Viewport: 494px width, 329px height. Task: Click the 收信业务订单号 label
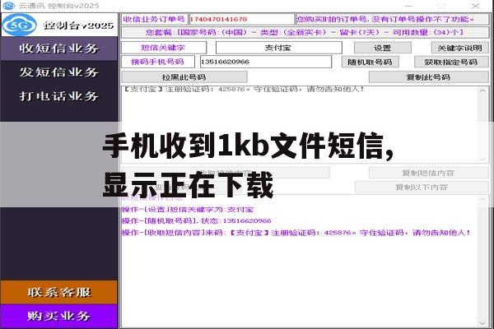[x=155, y=19]
